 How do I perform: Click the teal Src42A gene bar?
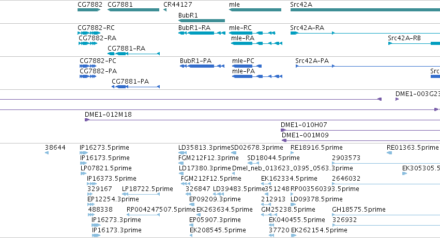pos(365,10)
